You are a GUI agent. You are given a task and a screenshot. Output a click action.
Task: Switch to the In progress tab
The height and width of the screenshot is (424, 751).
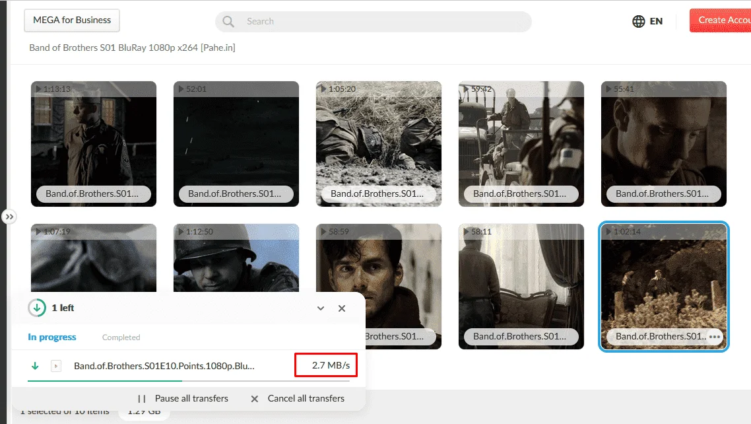[51, 337]
